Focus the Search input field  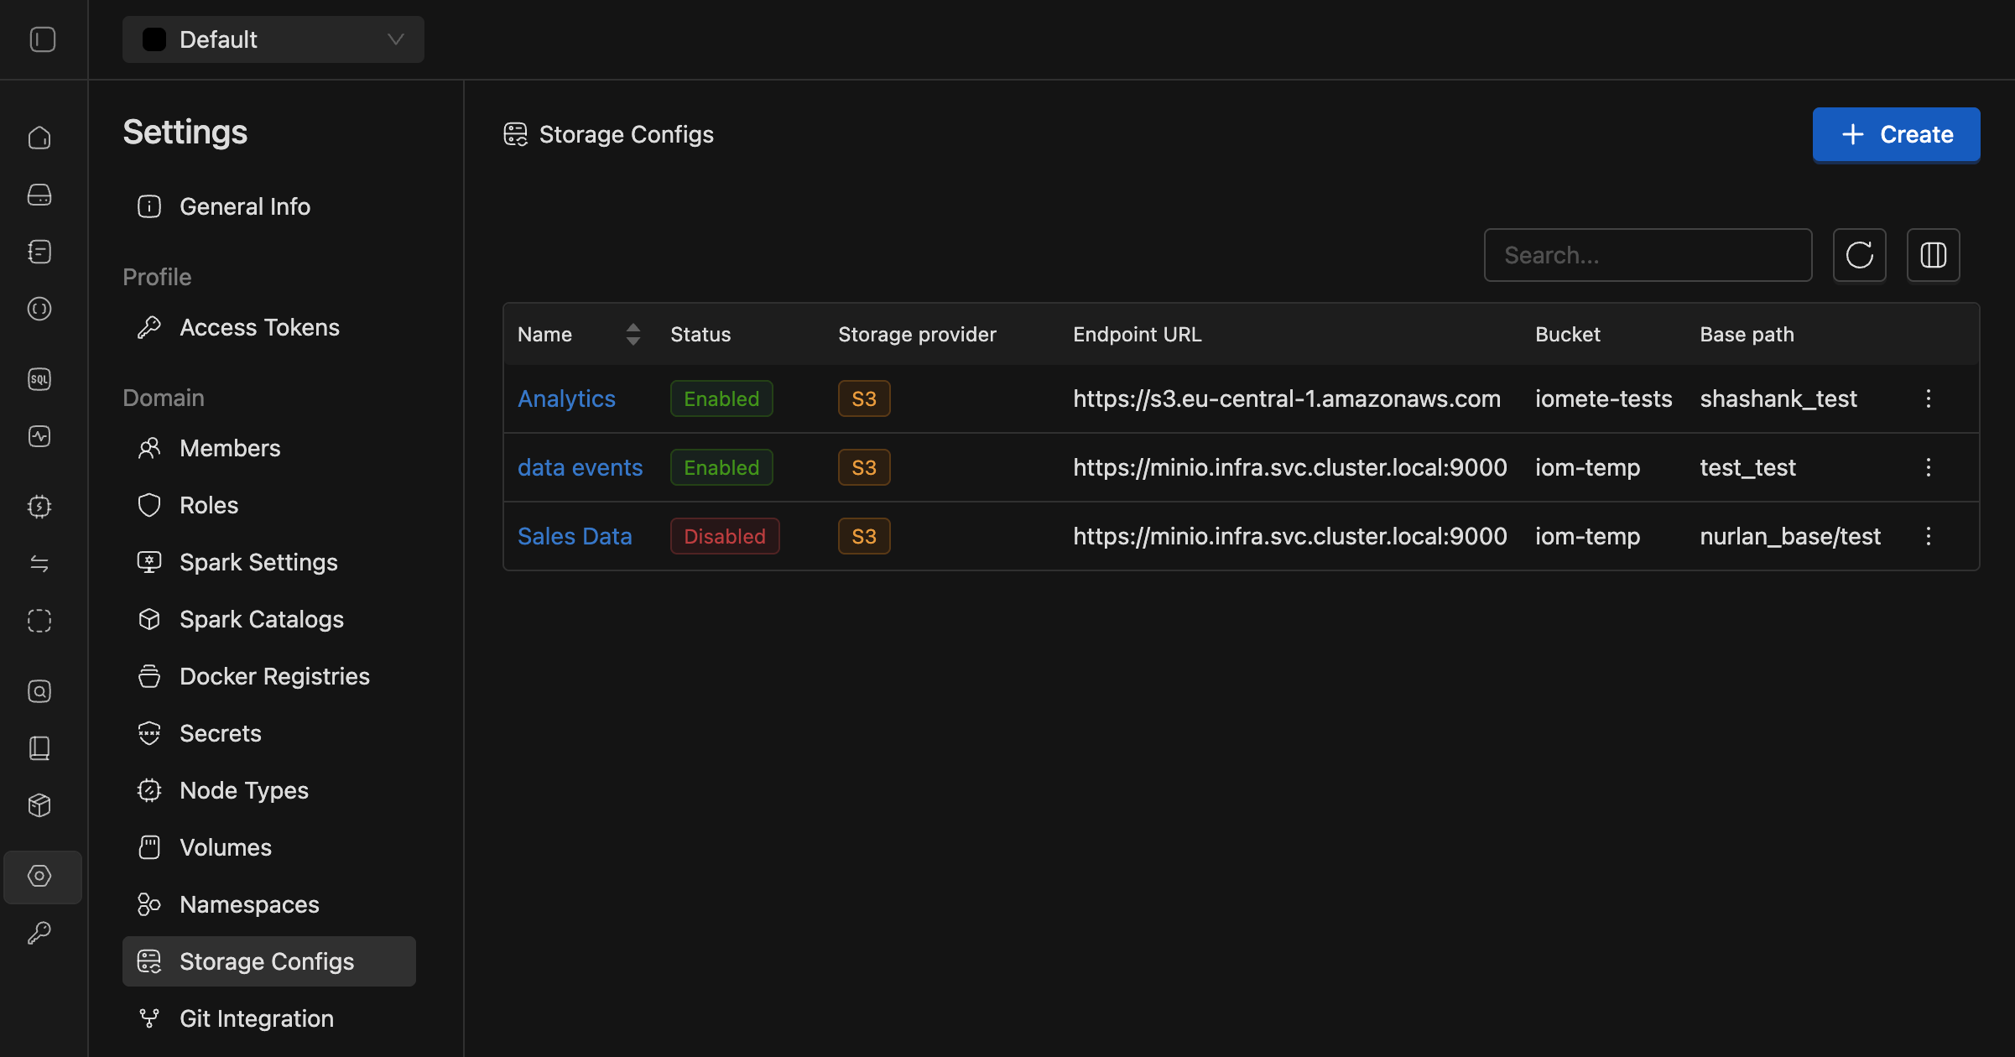click(x=1648, y=255)
